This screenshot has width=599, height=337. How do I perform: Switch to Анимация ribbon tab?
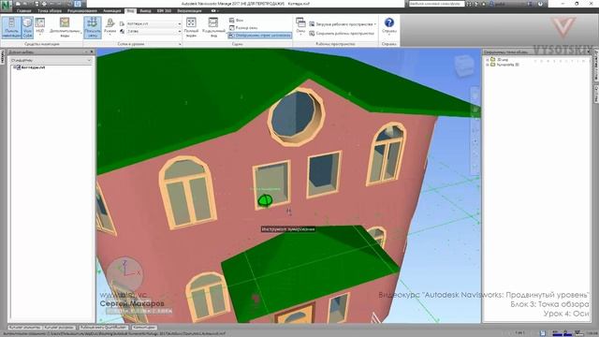point(112,10)
